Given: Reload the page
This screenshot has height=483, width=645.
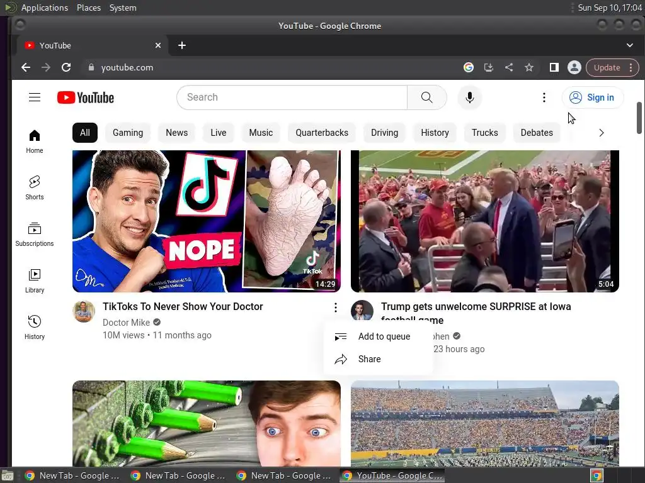Looking at the screenshot, I should tap(66, 67).
